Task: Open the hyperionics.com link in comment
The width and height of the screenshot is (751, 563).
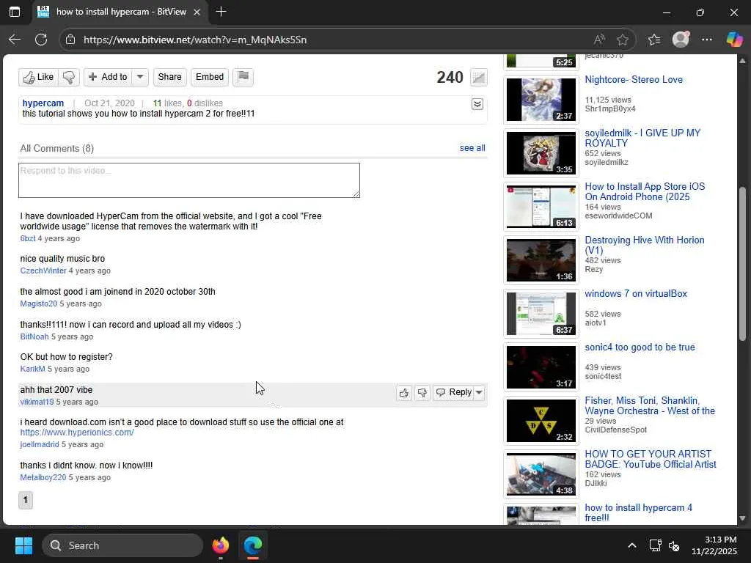Action: pos(77,433)
